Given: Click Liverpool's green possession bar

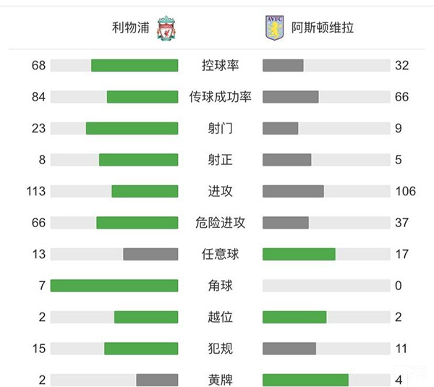Looking at the screenshot, I should [x=135, y=66].
